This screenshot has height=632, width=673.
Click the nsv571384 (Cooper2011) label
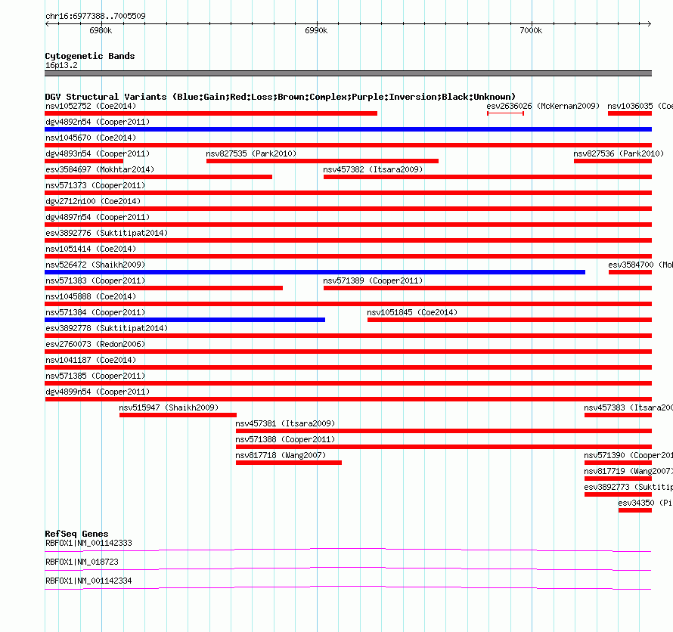click(x=95, y=312)
